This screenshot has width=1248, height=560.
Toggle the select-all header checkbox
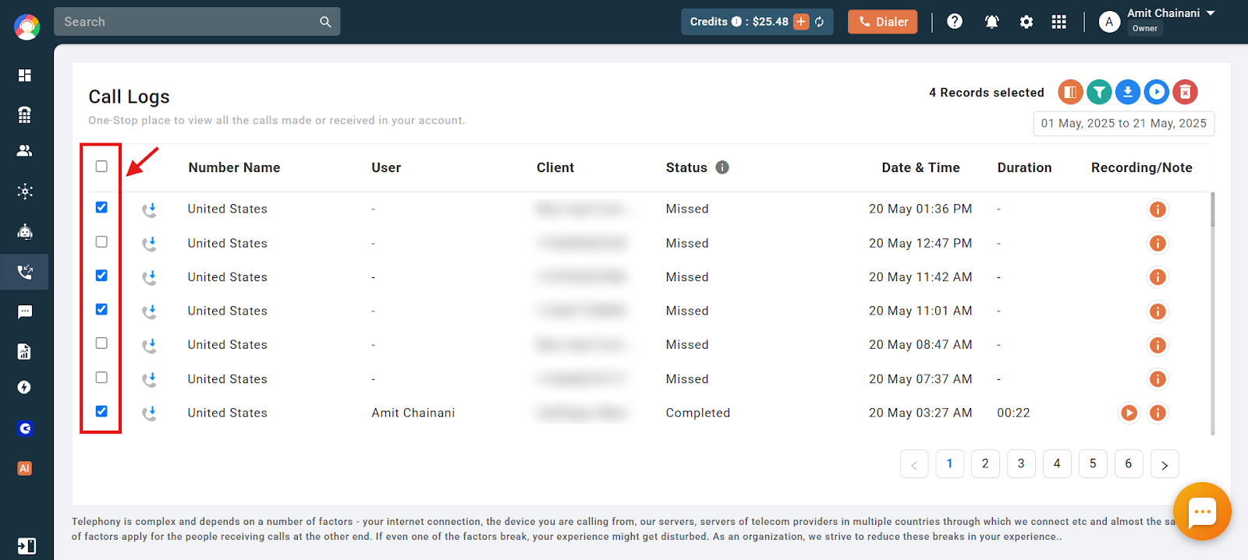pos(101,166)
